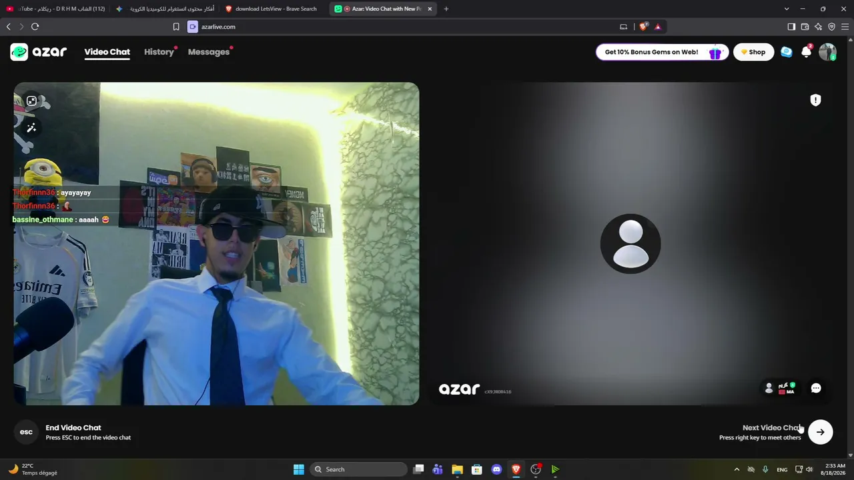Click the microphone tray icon

[765, 469]
